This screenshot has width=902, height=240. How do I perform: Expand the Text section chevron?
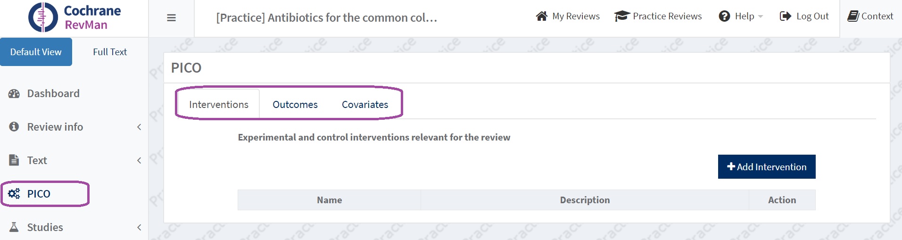click(139, 161)
